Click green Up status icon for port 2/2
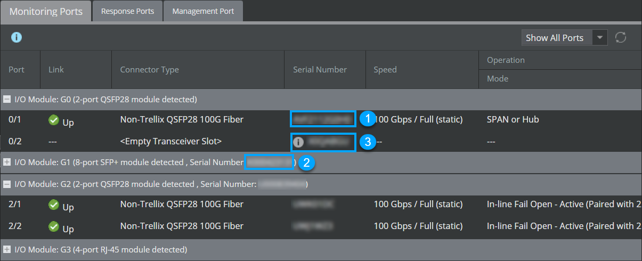 pyautogui.click(x=54, y=226)
